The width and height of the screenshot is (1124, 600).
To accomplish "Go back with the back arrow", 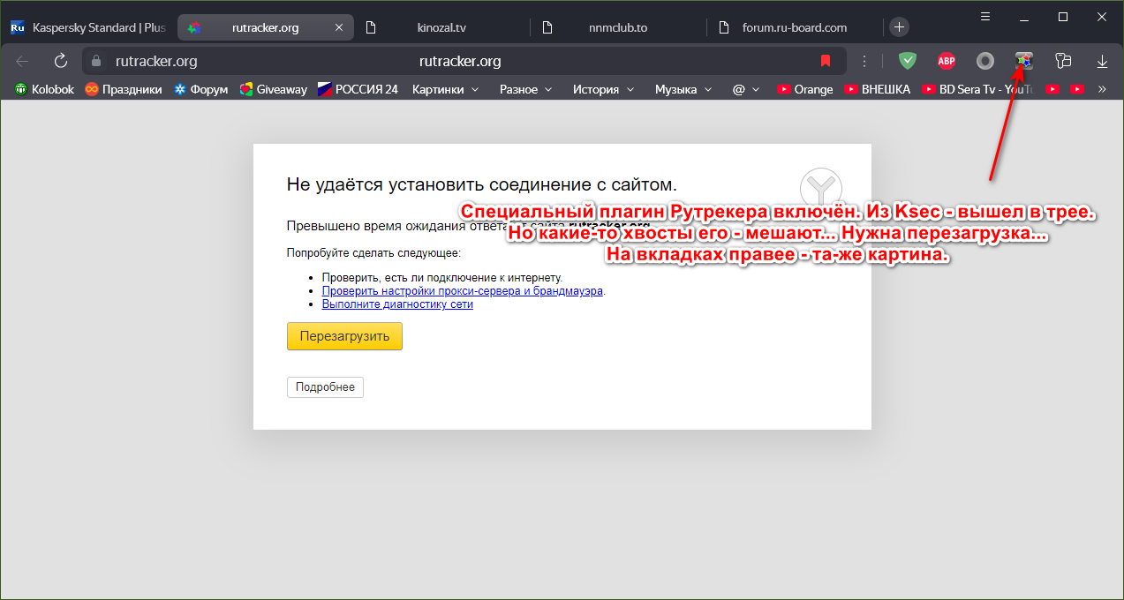I will [x=23, y=61].
